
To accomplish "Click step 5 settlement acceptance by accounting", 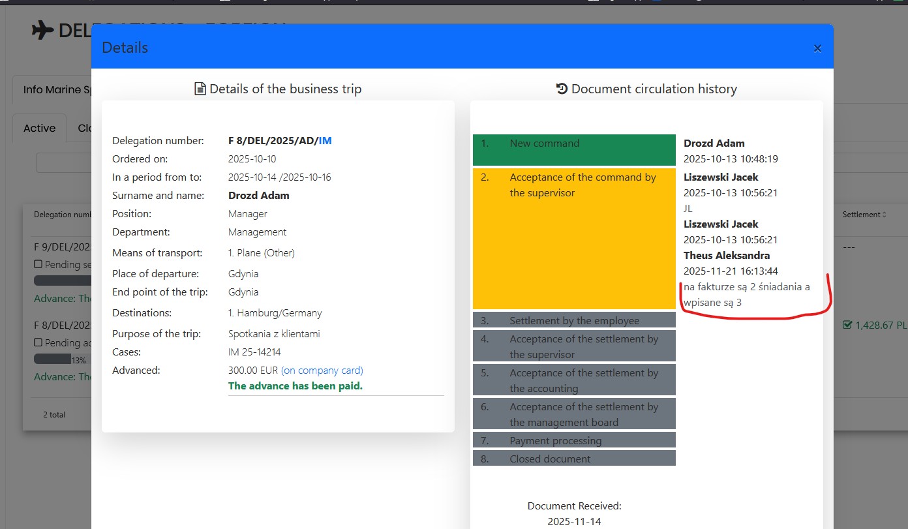I will [x=573, y=380].
